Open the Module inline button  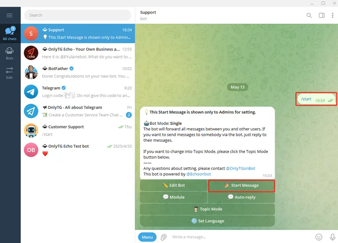pyautogui.click(x=173, y=197)
